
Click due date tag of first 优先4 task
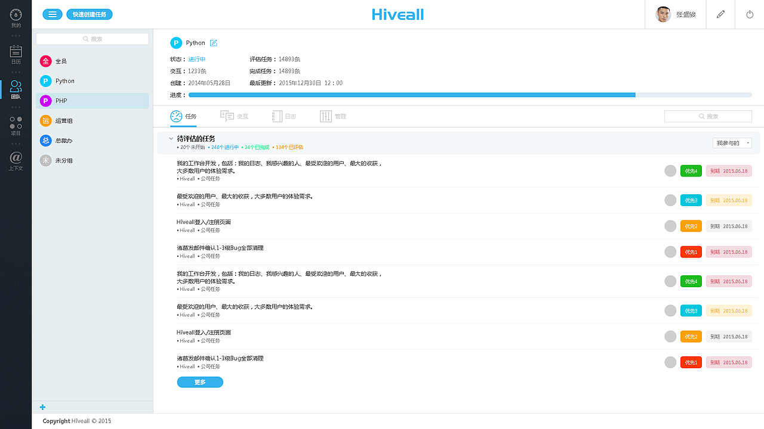click(729, 171)
